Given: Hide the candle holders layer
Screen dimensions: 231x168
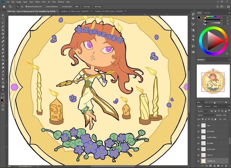Looking at the screenshot, I should 198,137.
